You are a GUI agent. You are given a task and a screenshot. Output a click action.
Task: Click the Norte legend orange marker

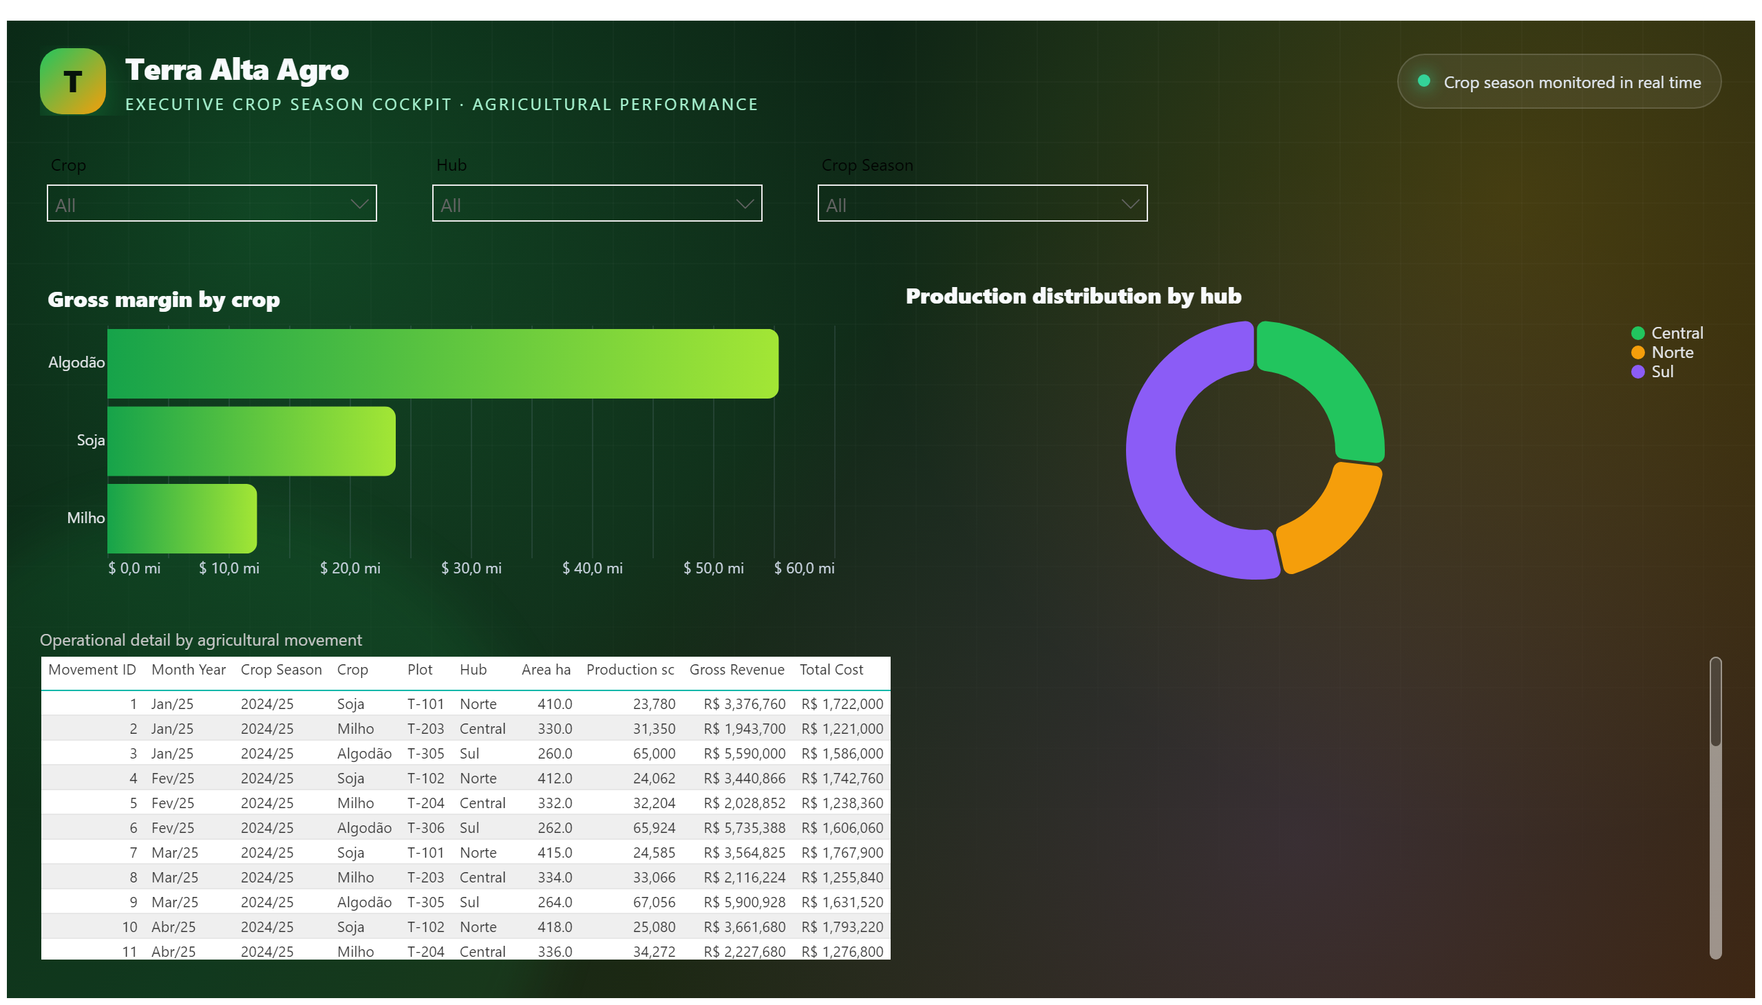(1637, 352)
